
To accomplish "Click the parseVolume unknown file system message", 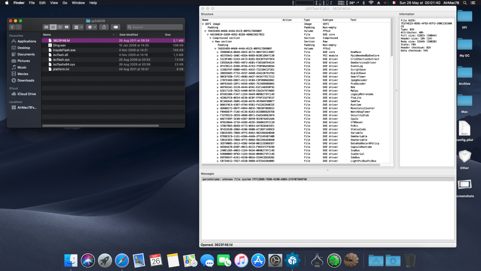I will 327,179.
